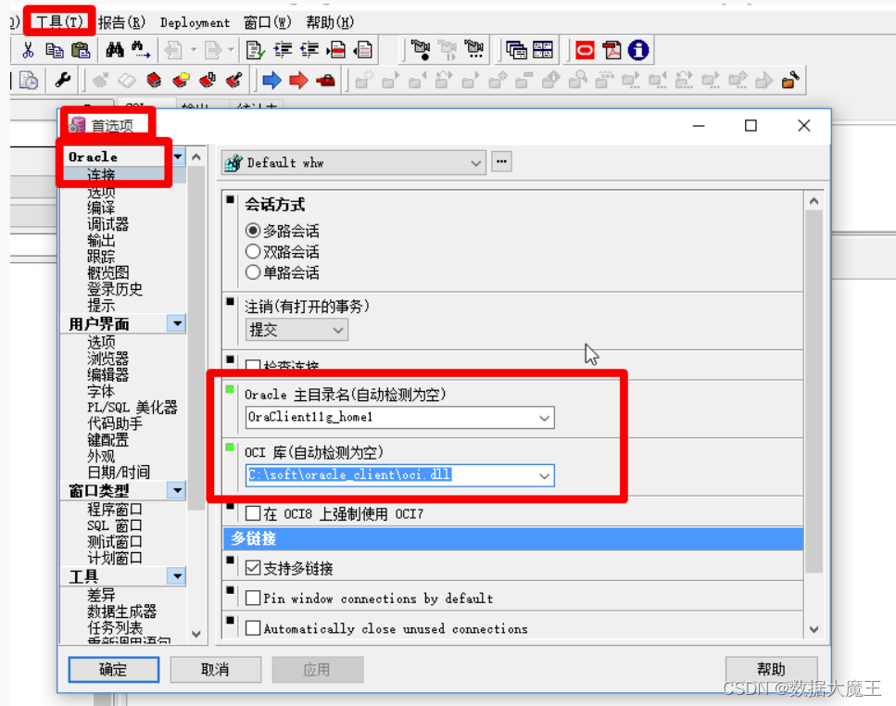896x706 pixels.
Task: Select the 多路会话 radio button
Action: pyautogui.click(x=253, y=231)
